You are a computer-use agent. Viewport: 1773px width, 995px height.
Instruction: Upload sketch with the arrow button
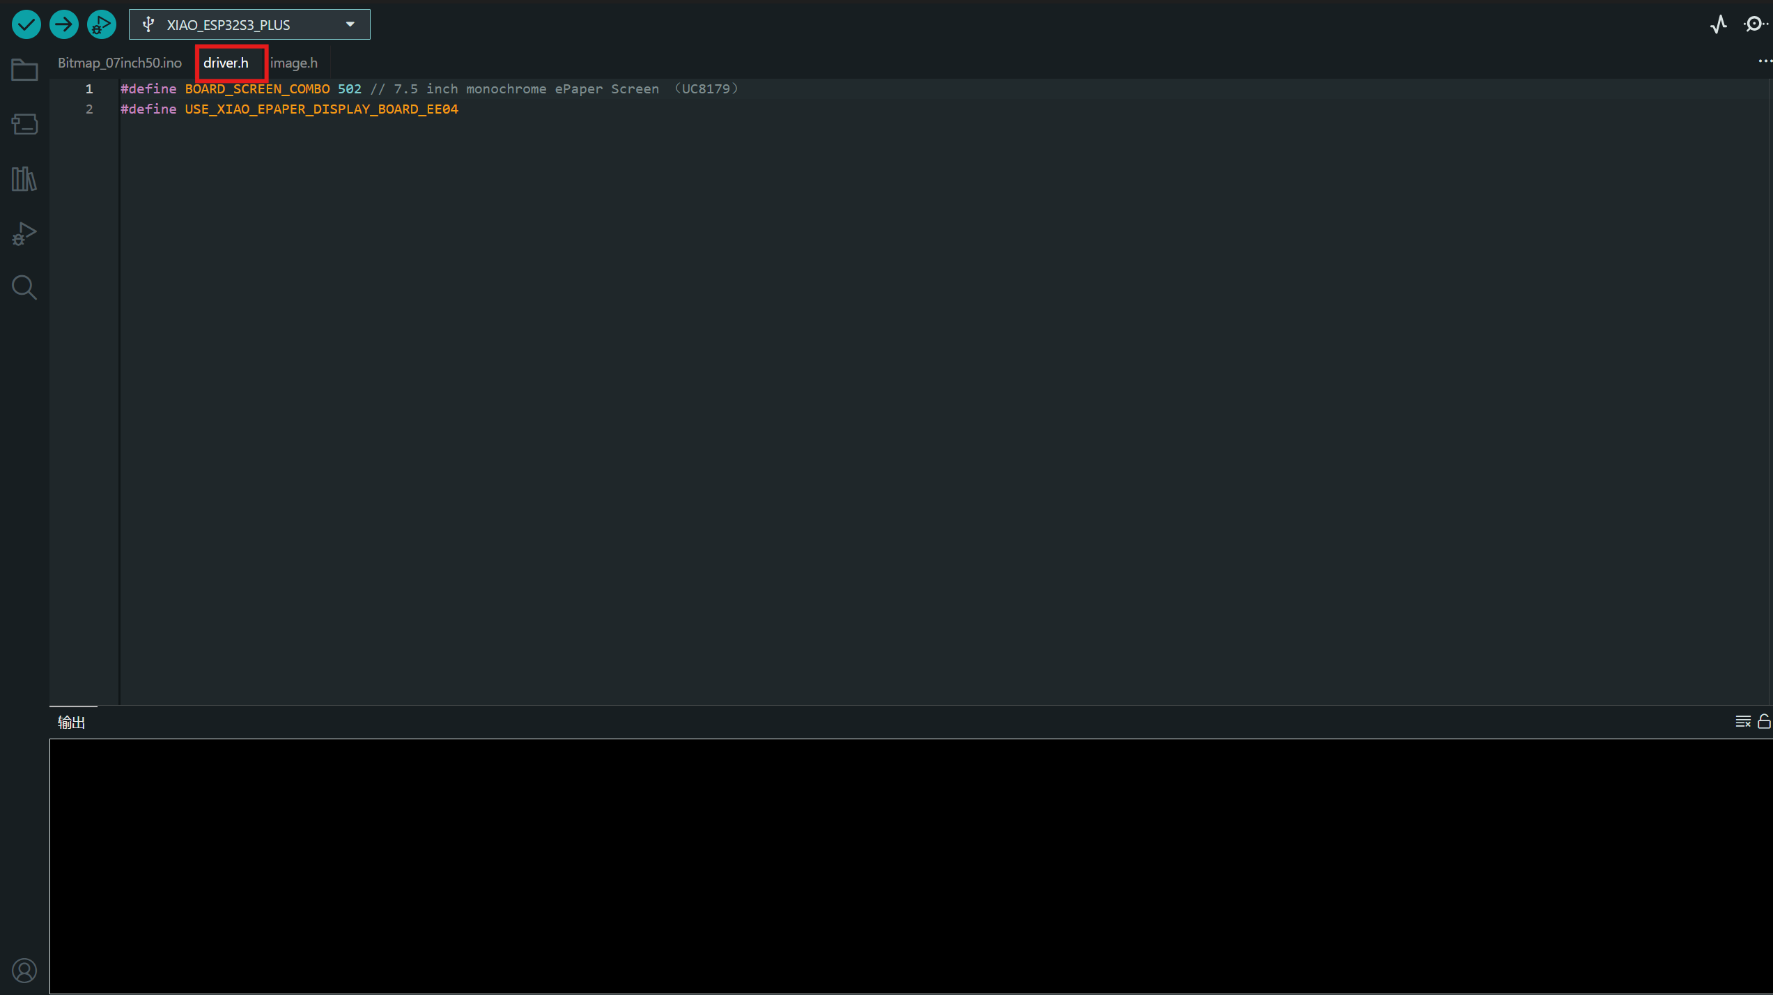(x=64, y=25)
